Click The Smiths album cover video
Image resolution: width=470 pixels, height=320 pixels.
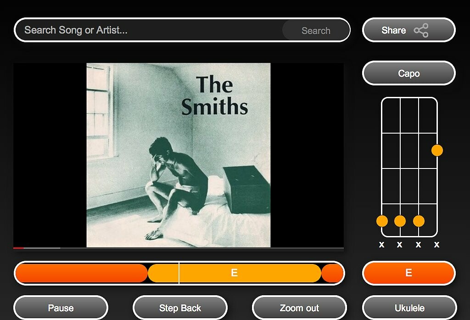point(179,155)
